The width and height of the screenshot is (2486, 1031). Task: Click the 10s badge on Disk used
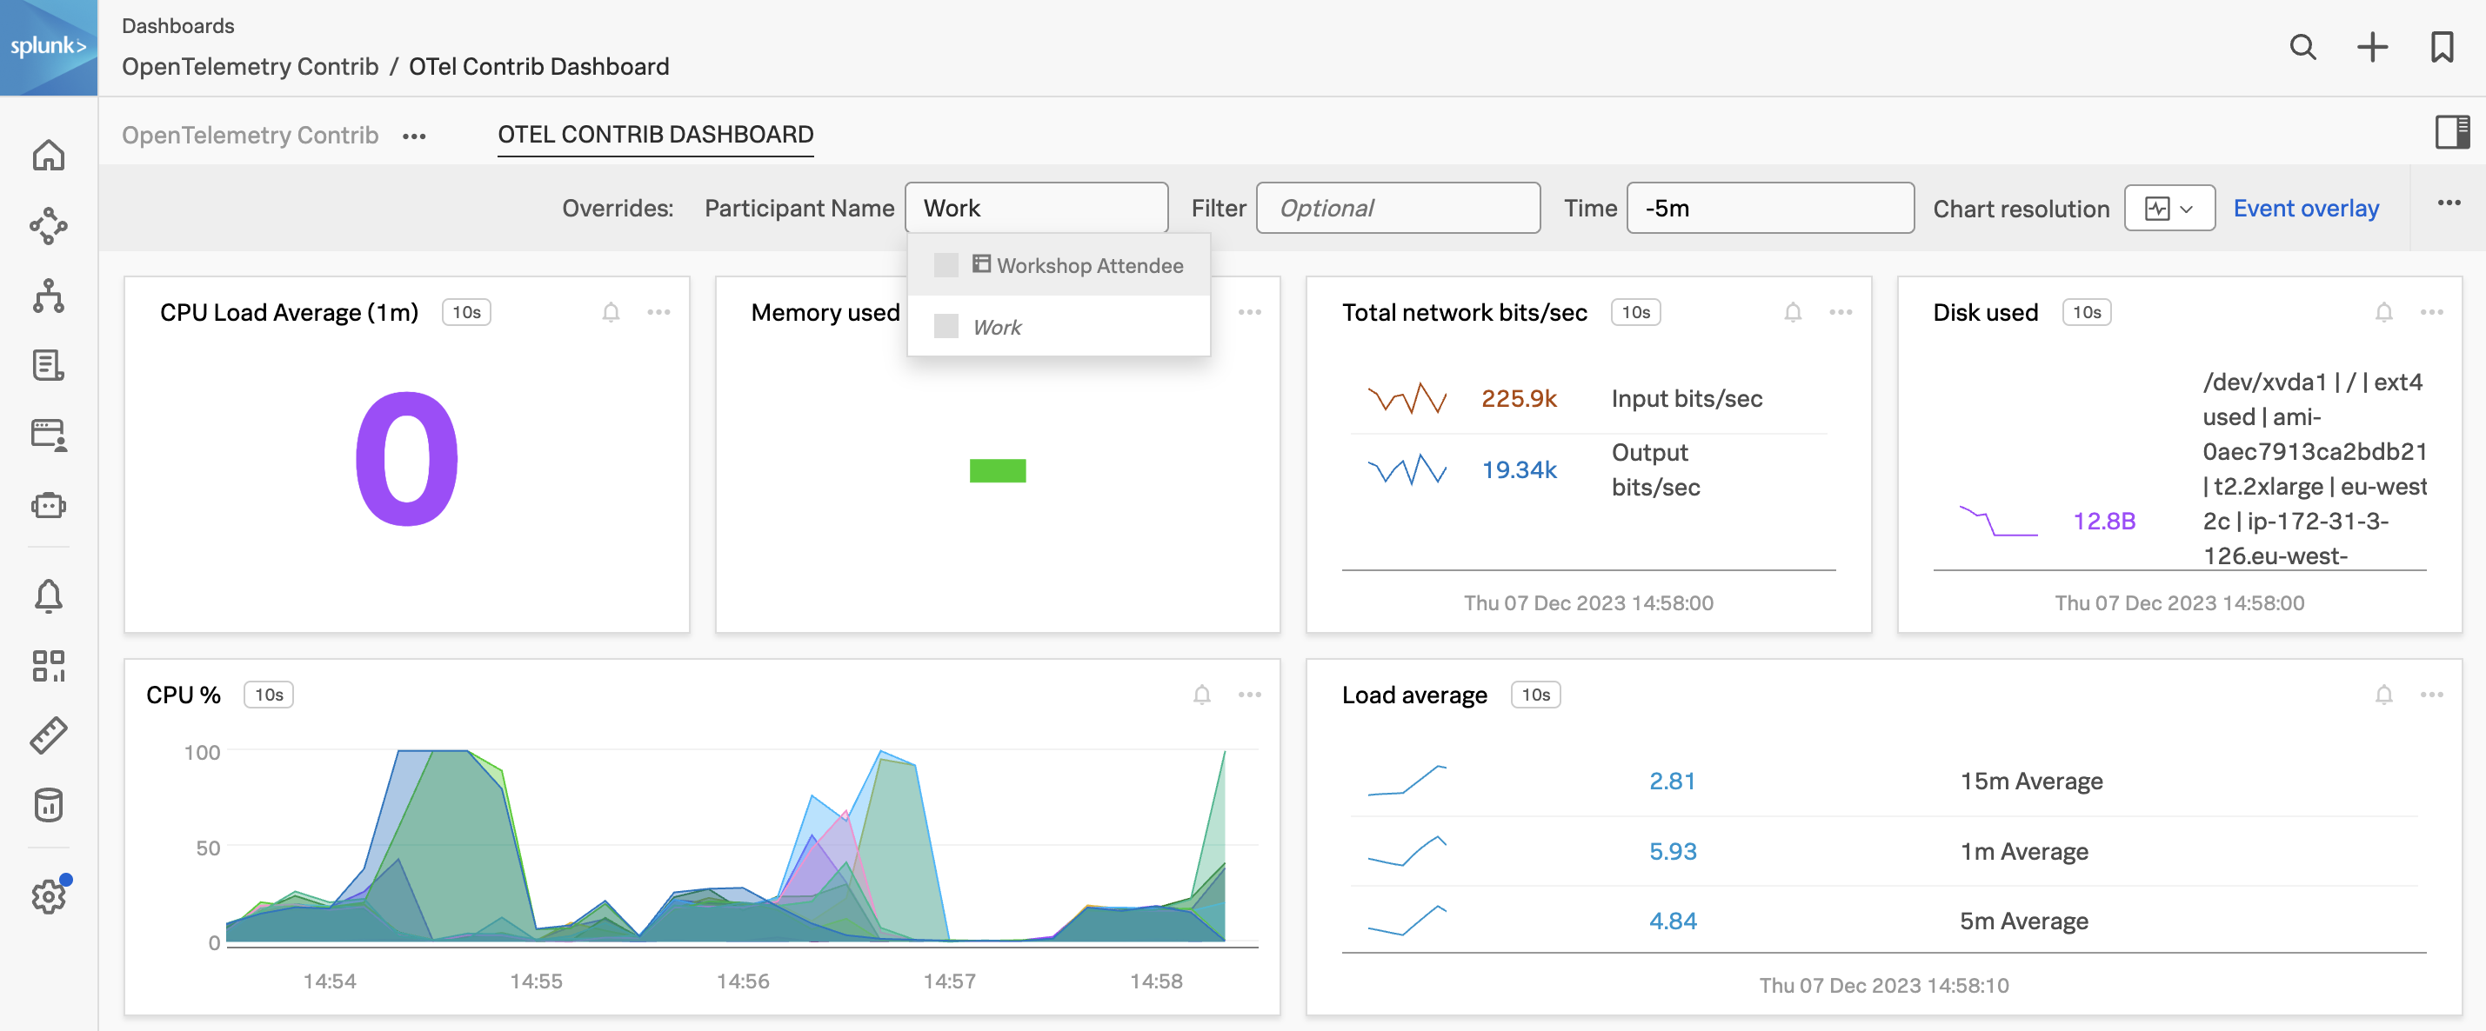2087,312
